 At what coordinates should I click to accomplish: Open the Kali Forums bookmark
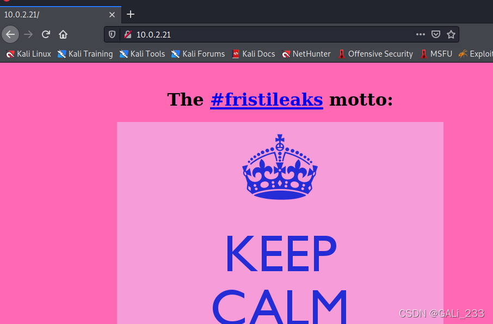tap(198, 54)
